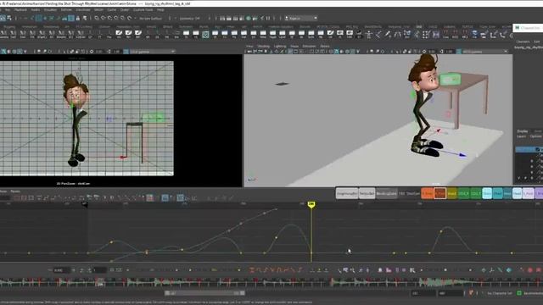Open the Help menu
543x305 pixels.
160,9
